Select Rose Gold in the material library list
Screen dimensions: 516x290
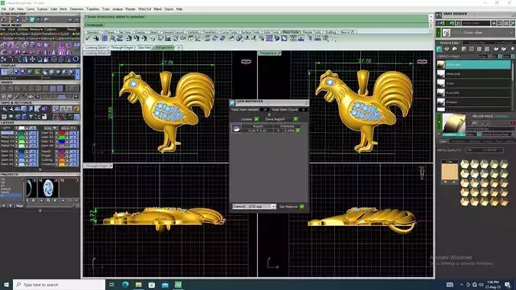coord(473,93)
